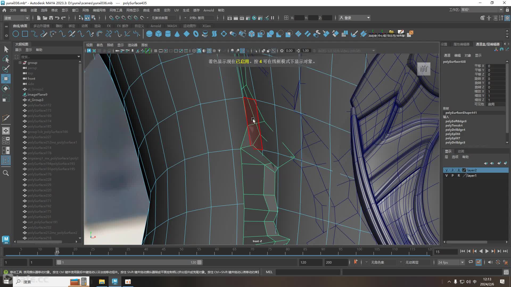Click the range slider end handle
The width and height of the screenshot is (511, 287).
199,262
